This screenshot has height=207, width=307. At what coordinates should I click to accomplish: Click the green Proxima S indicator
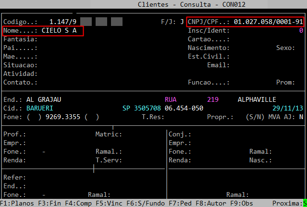tap(305, 203)
